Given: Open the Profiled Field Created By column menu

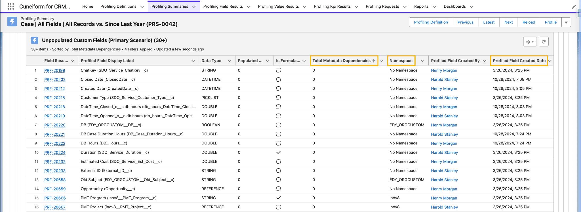Looking at the screenshot, I should click(x=485, y=61).
